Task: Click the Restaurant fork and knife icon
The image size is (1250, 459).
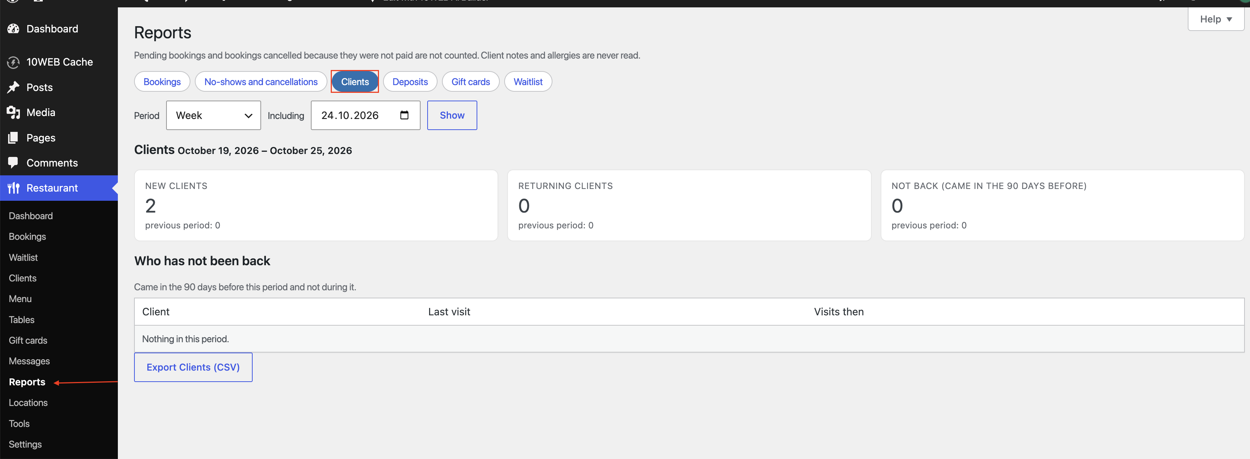Action: click(x=13, y=188)
